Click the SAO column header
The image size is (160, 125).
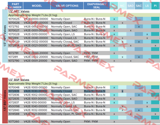pyautogui.click(x=130, y=6)
